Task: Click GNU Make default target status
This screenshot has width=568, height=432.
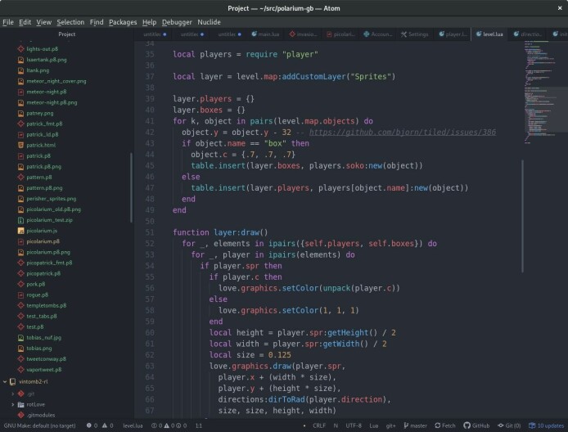Action: click(x=40, y=425)
